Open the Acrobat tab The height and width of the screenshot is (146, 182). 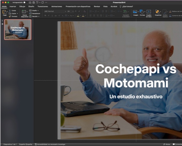click(114, 6)
